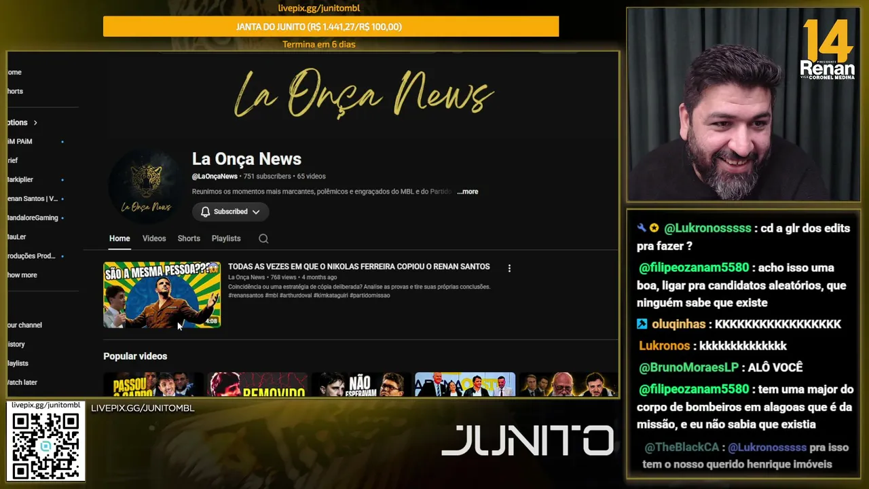Open 'Your channel' in the sidebar
The image size is (869, 489).
point(24,325)
